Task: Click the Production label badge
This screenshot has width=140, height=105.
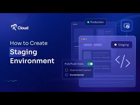Action: [x=96, y=22]
